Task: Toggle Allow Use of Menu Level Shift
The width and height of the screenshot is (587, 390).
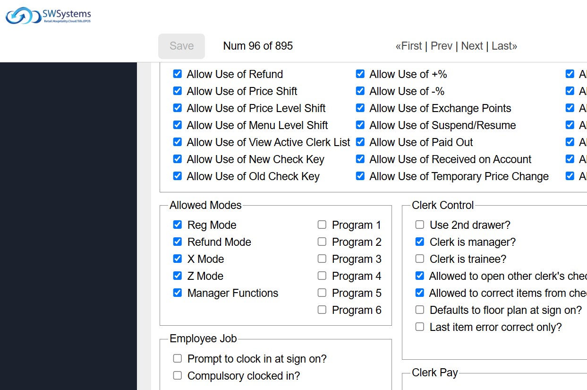Action: (x=178, y=125)
